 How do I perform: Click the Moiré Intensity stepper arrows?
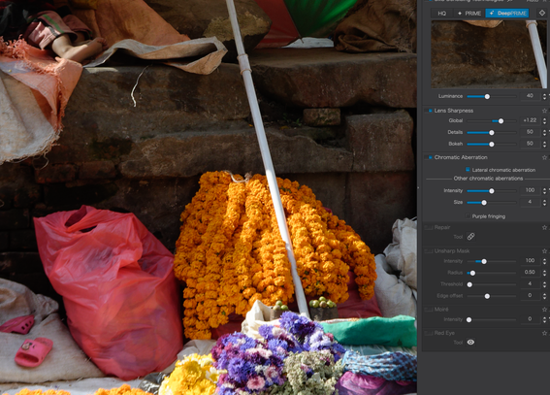(544, 319)
